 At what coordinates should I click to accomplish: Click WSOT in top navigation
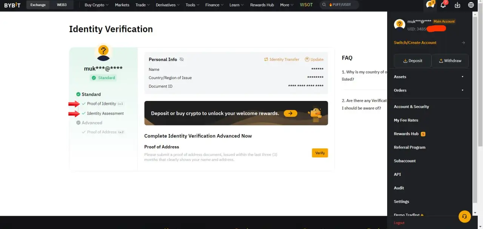click(x=306, y=5)
